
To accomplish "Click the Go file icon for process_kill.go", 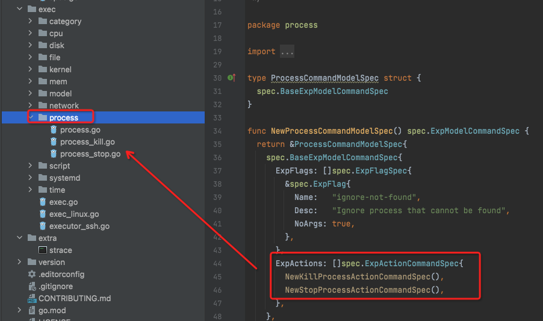I will pyautogui.click(x=54, y=142).
